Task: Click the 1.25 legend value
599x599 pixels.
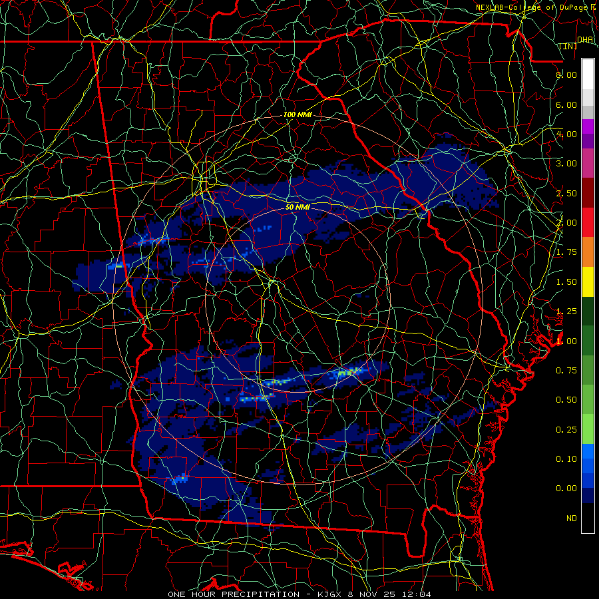Action: [566, 311]
